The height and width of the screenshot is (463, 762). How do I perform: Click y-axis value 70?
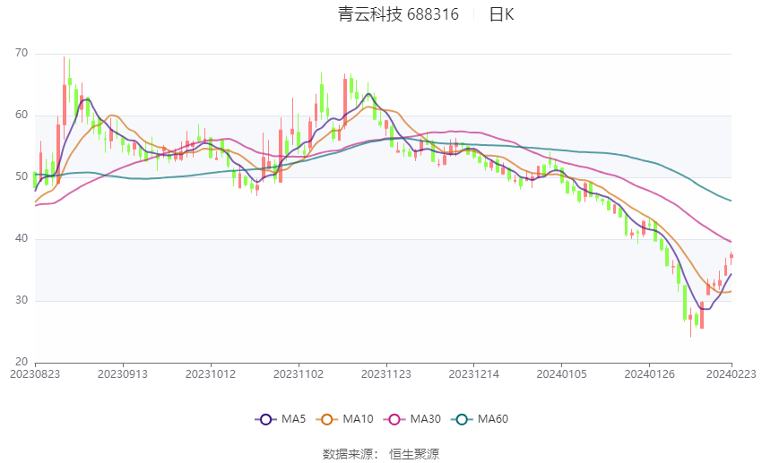[x=22, y=53]
